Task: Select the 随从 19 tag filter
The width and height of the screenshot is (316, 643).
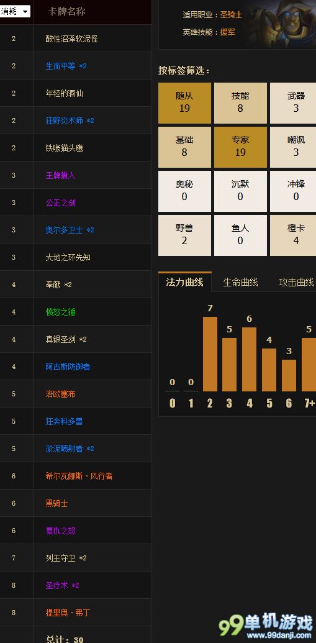Action: tap(184, 103)
